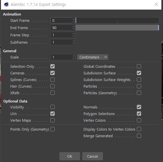Click the Scale stepper arrows
This screenshot has height=162, width=163.
(74, 57)
